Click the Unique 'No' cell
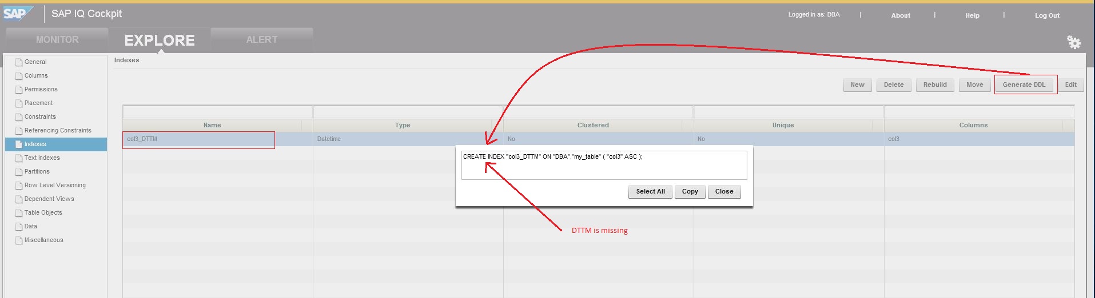The width and height of the screenshot is (1095, 298). [789, 139]
